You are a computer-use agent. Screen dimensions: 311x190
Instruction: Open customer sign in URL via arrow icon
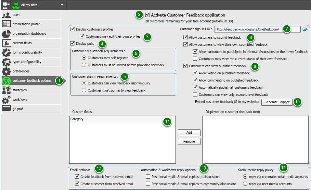(x=305, y=29)
